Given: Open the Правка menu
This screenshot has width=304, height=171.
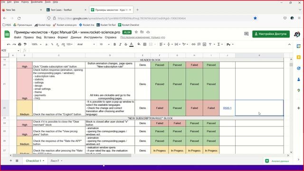Looking at the screenshot, I should point(28,37).
